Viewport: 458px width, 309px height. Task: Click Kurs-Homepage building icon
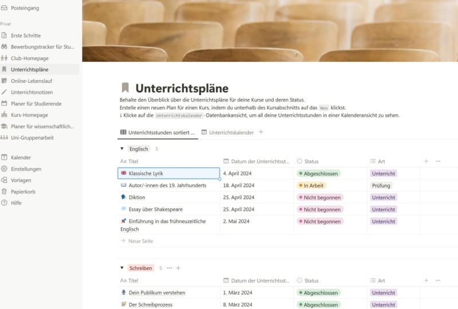[4, 115]
